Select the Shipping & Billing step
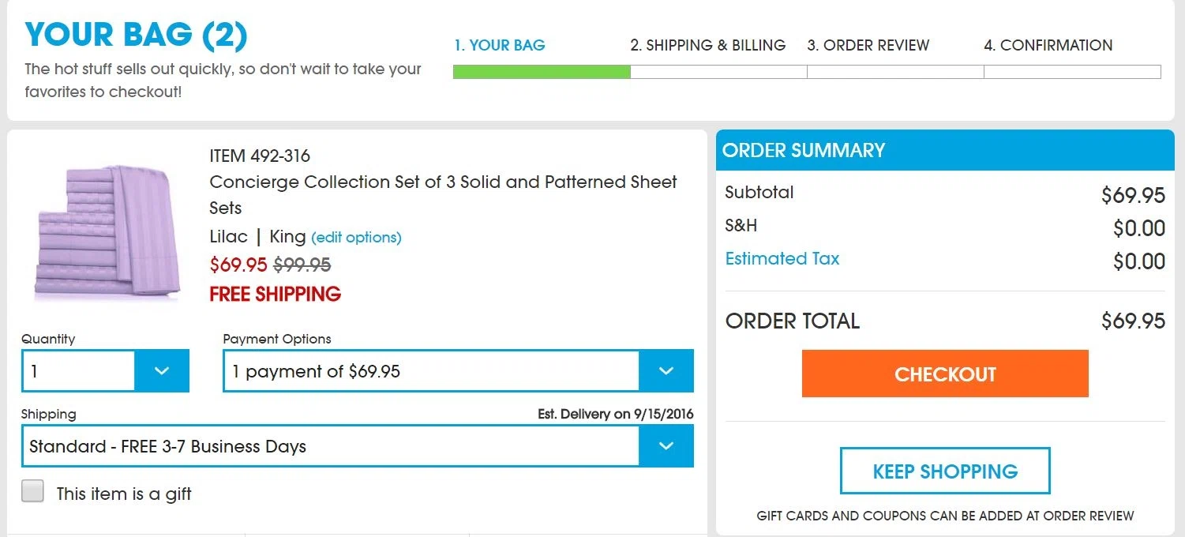Screen dimensions: 1185x537 (708, 45)
